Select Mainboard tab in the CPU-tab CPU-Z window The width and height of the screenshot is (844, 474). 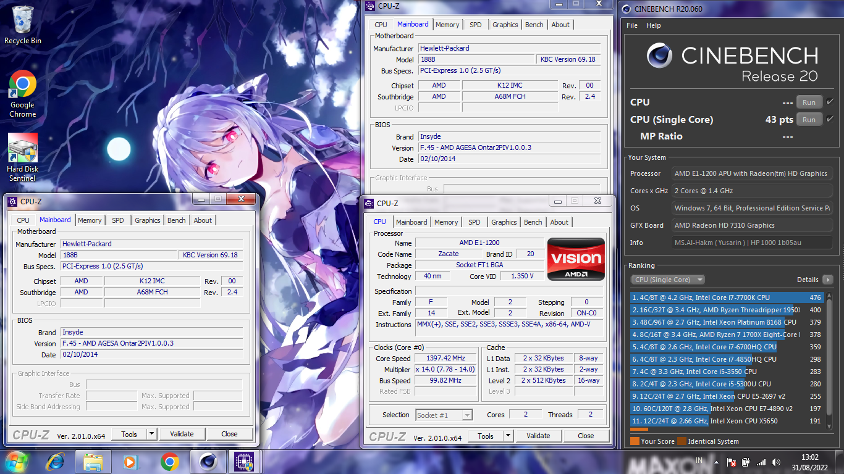411,222
